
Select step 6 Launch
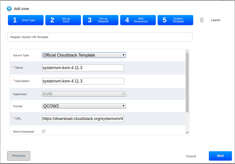(x=210, y=20)
